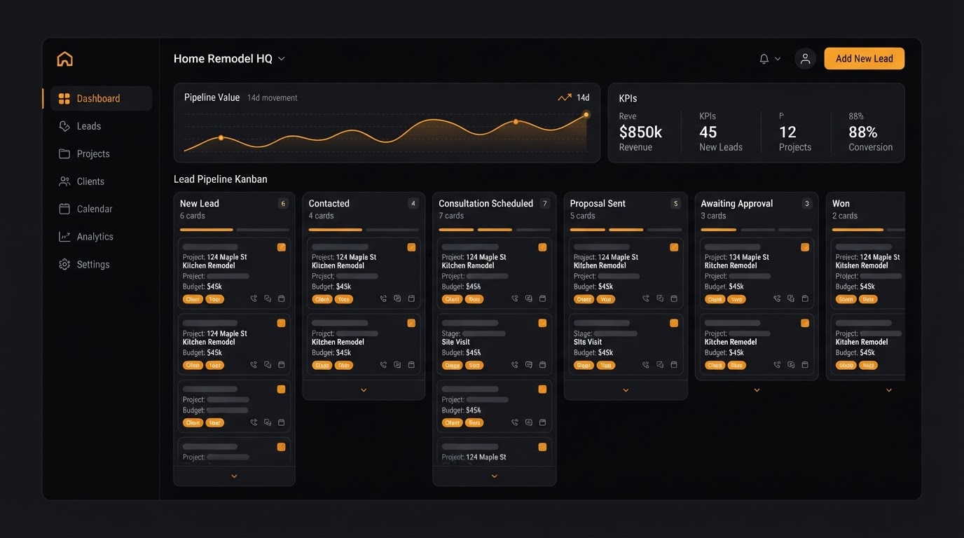This screenshot has width=964, height=538.
Task: Click the 14d trend arrow icon
Action: 565,98
